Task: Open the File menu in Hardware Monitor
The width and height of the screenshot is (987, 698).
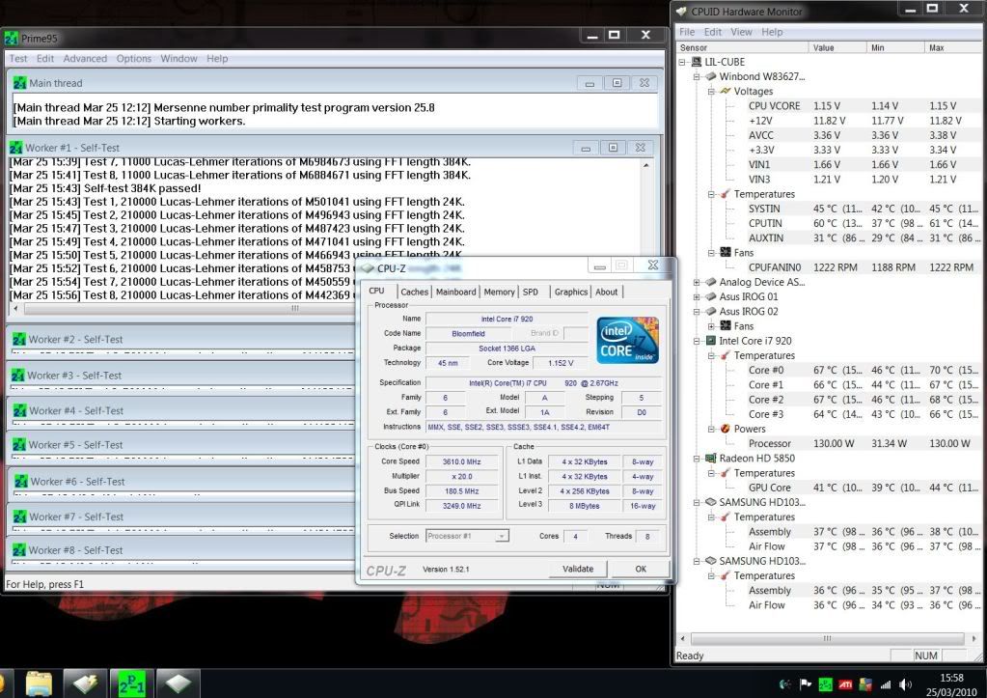Action: coord(687,32)
